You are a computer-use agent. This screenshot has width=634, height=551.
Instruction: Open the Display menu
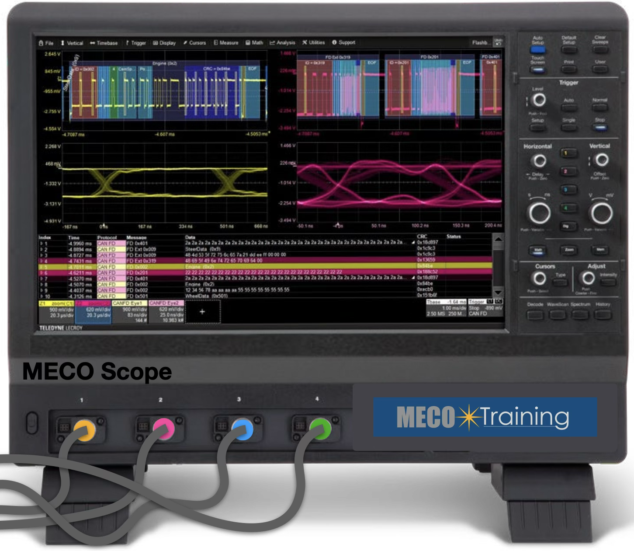coord(164,43)
